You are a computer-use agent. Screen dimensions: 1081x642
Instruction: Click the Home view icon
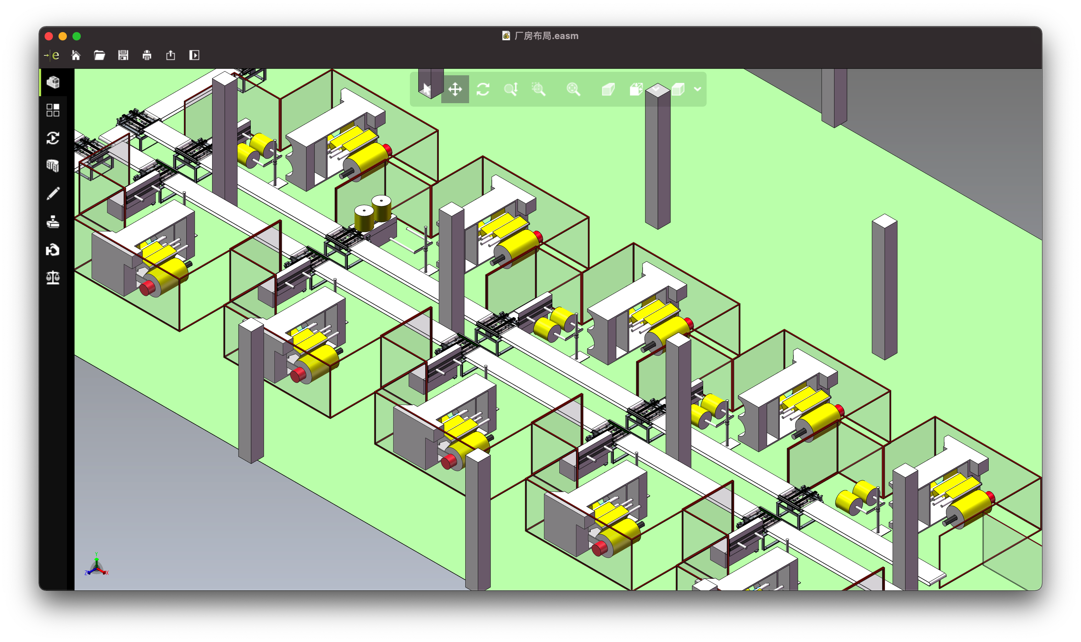tap(76, 55)
